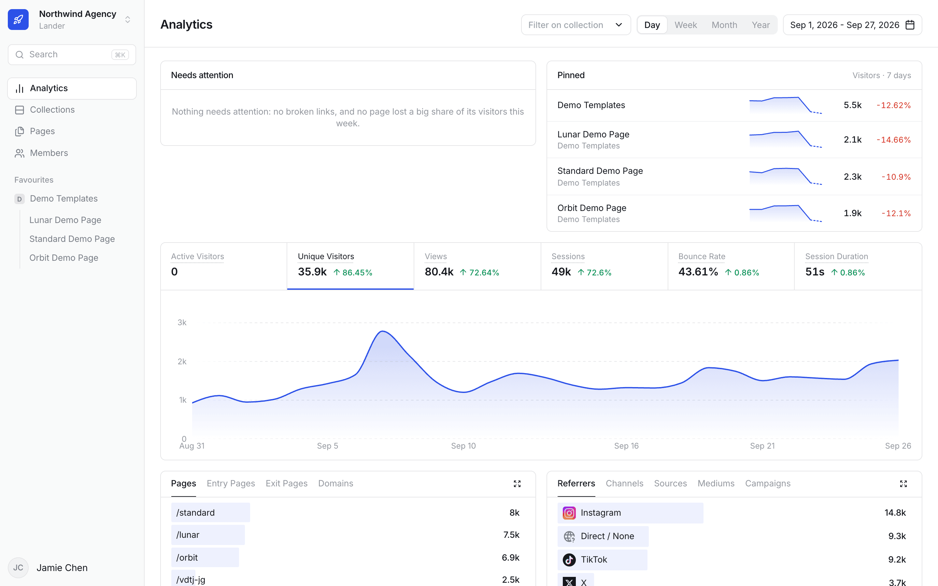Click the Pages sidebar icon

point(20,132)
